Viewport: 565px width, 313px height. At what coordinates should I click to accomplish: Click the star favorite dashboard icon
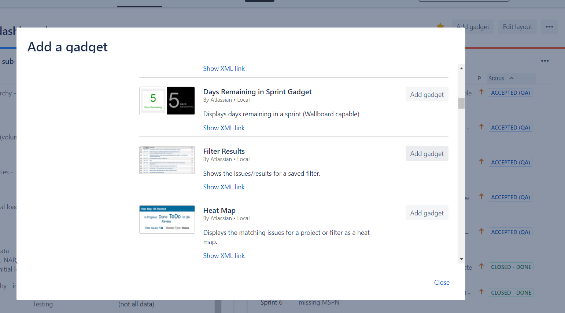pyautogui.click(x=440, y=26)
